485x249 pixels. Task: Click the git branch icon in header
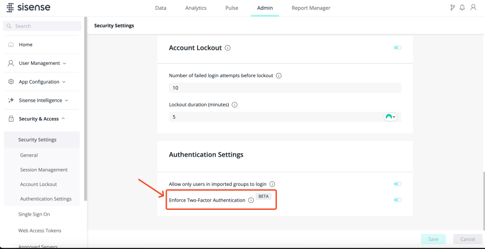pos(452,8)
